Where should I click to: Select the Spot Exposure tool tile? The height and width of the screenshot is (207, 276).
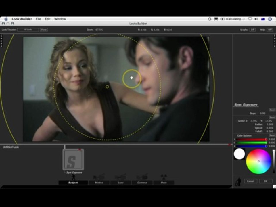[73, 160]
